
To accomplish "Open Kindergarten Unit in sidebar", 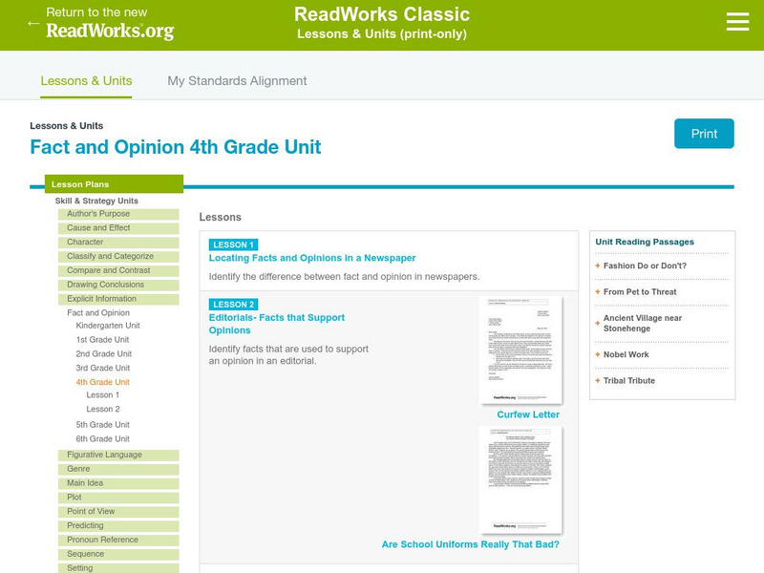I will [x=108, y=326].
